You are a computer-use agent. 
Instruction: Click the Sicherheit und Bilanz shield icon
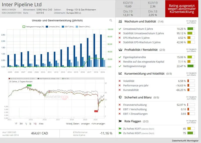point(120,97)
